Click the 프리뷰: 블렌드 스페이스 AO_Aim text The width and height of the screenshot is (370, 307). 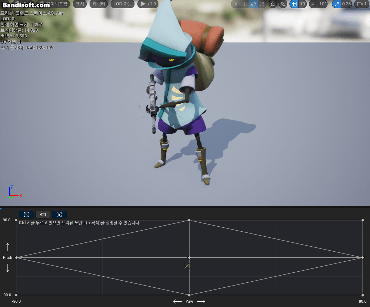(x=32, y=13)
